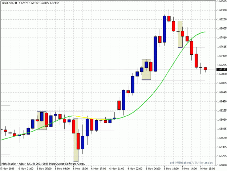Image resolution: width=227 pixels, height=171 pixels.
Task: Select the 1.66060 price level label
Action: 222,120
